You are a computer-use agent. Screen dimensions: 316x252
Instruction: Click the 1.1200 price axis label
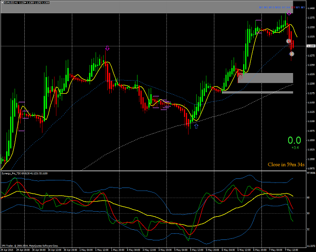coord(311,84)
